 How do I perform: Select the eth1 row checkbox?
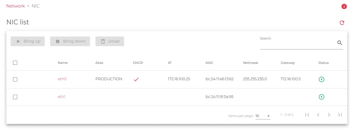(x=15, y=97)
